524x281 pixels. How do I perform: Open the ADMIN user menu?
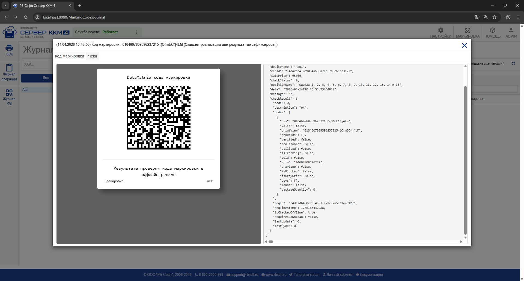pyautogui.click(x=511, y=33)
